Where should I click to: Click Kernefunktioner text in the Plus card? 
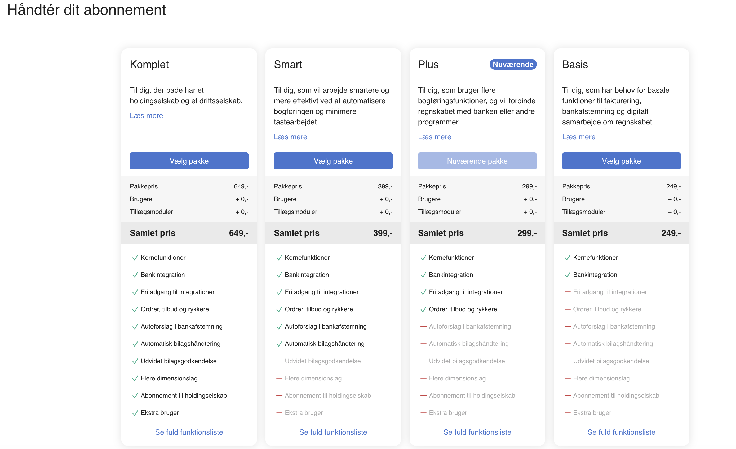click(451, 257)
